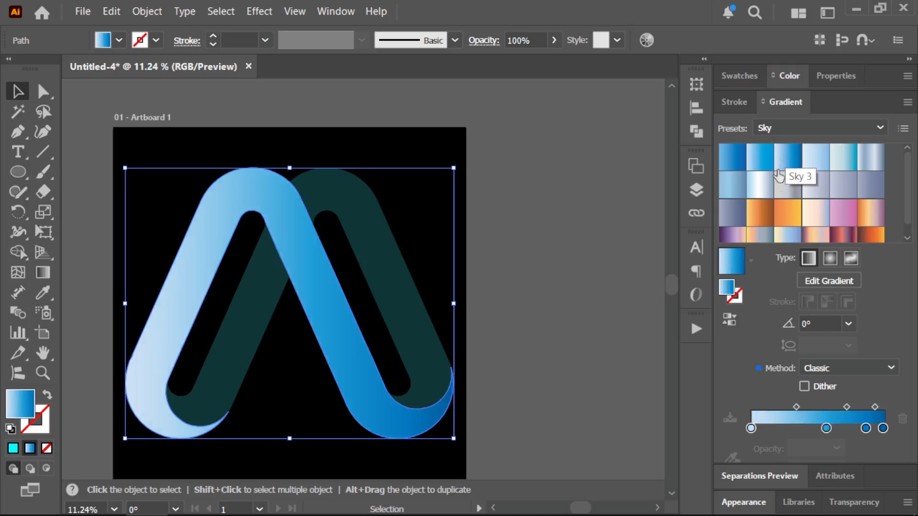Screen dimensions: 918x516
Task: Close the Untitled-4 document tab
Action: pyautogui.click(x=249, y=66)
